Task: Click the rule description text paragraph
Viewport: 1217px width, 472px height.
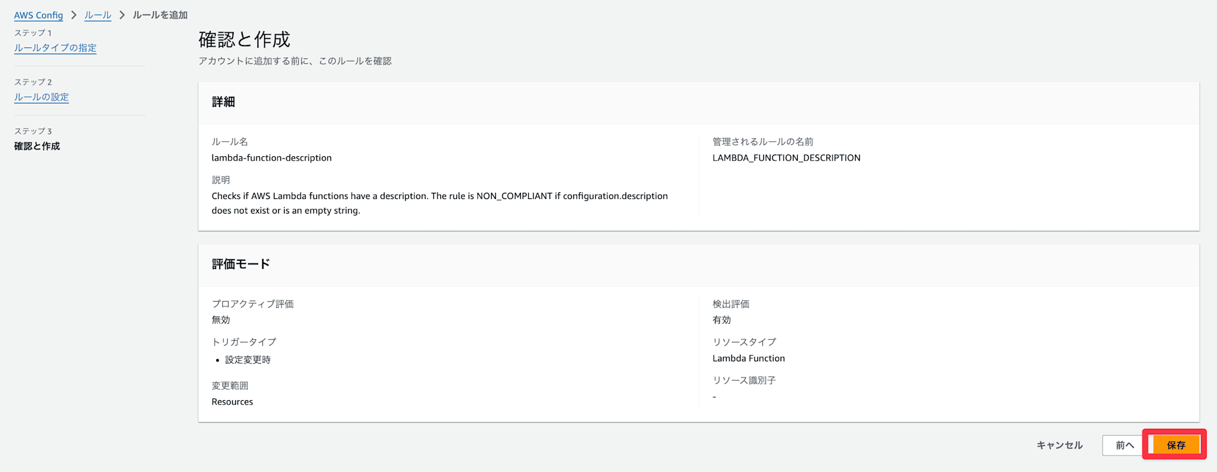Action: 439,203
